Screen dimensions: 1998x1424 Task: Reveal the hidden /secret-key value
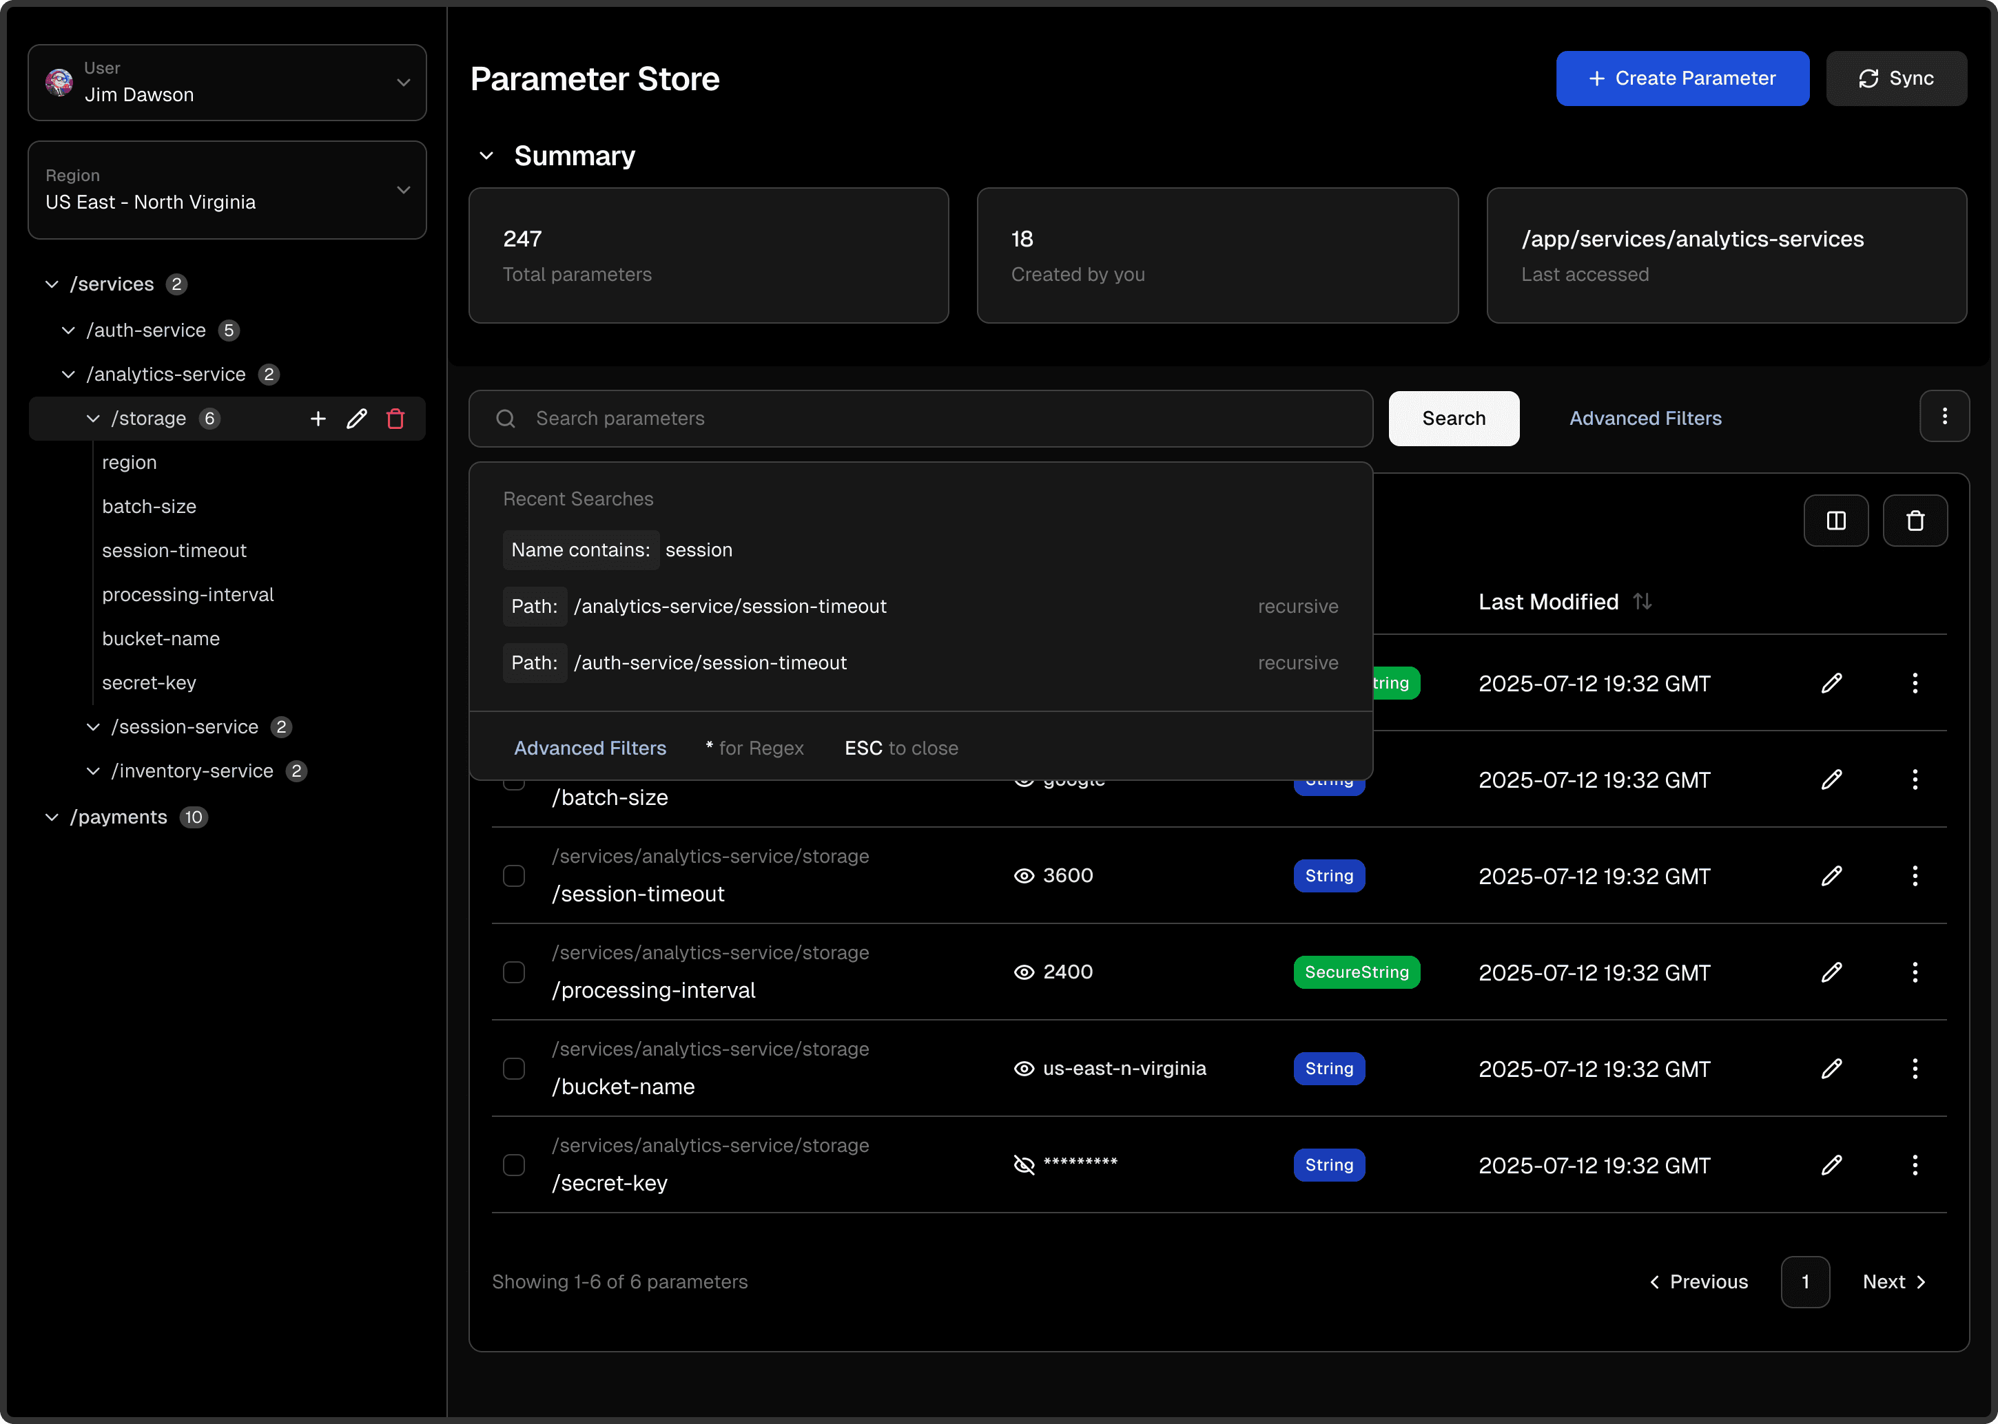pos(1024,1164)
